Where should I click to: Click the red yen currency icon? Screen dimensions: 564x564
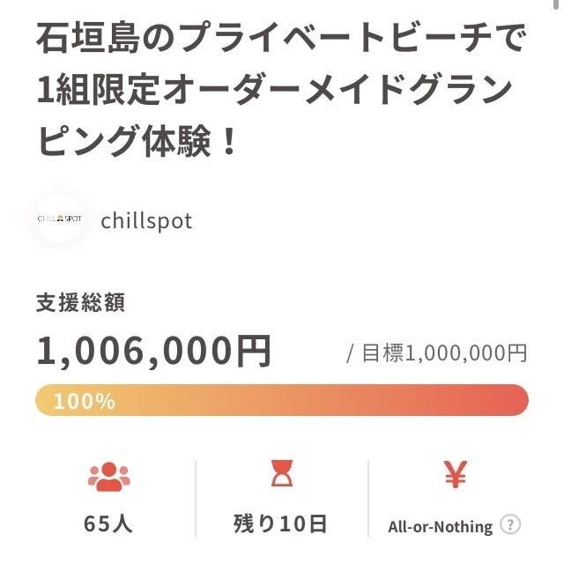tap(455, 476)
